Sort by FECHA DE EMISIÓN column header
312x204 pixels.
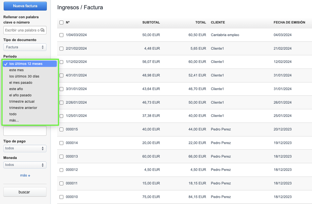(x=289, y=23)
